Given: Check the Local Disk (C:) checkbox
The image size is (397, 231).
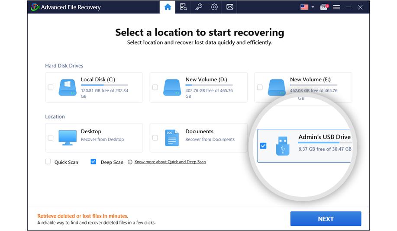Looking at the screenshot, I should coord(51,87).
